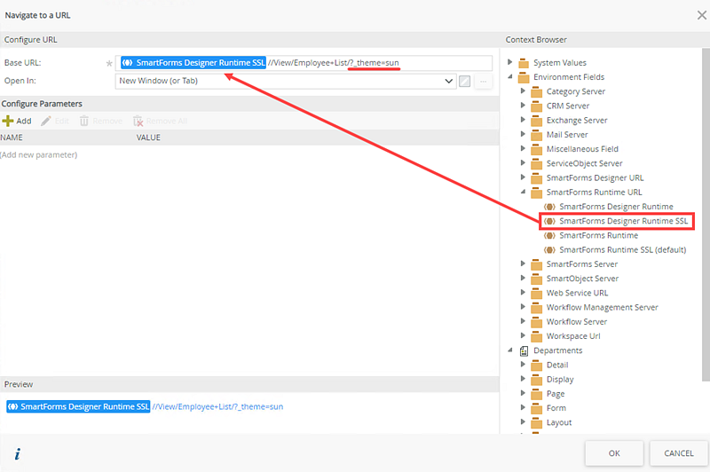Click the Category Server folder icon

pyautogui.click(x=537, y=91)
